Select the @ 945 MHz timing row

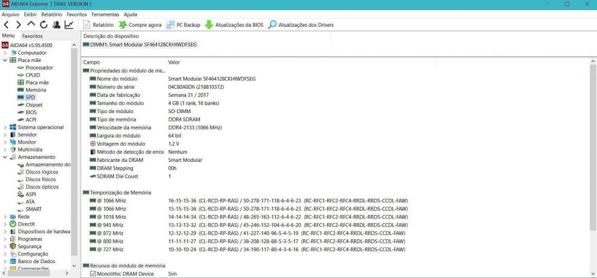point(248,225)
